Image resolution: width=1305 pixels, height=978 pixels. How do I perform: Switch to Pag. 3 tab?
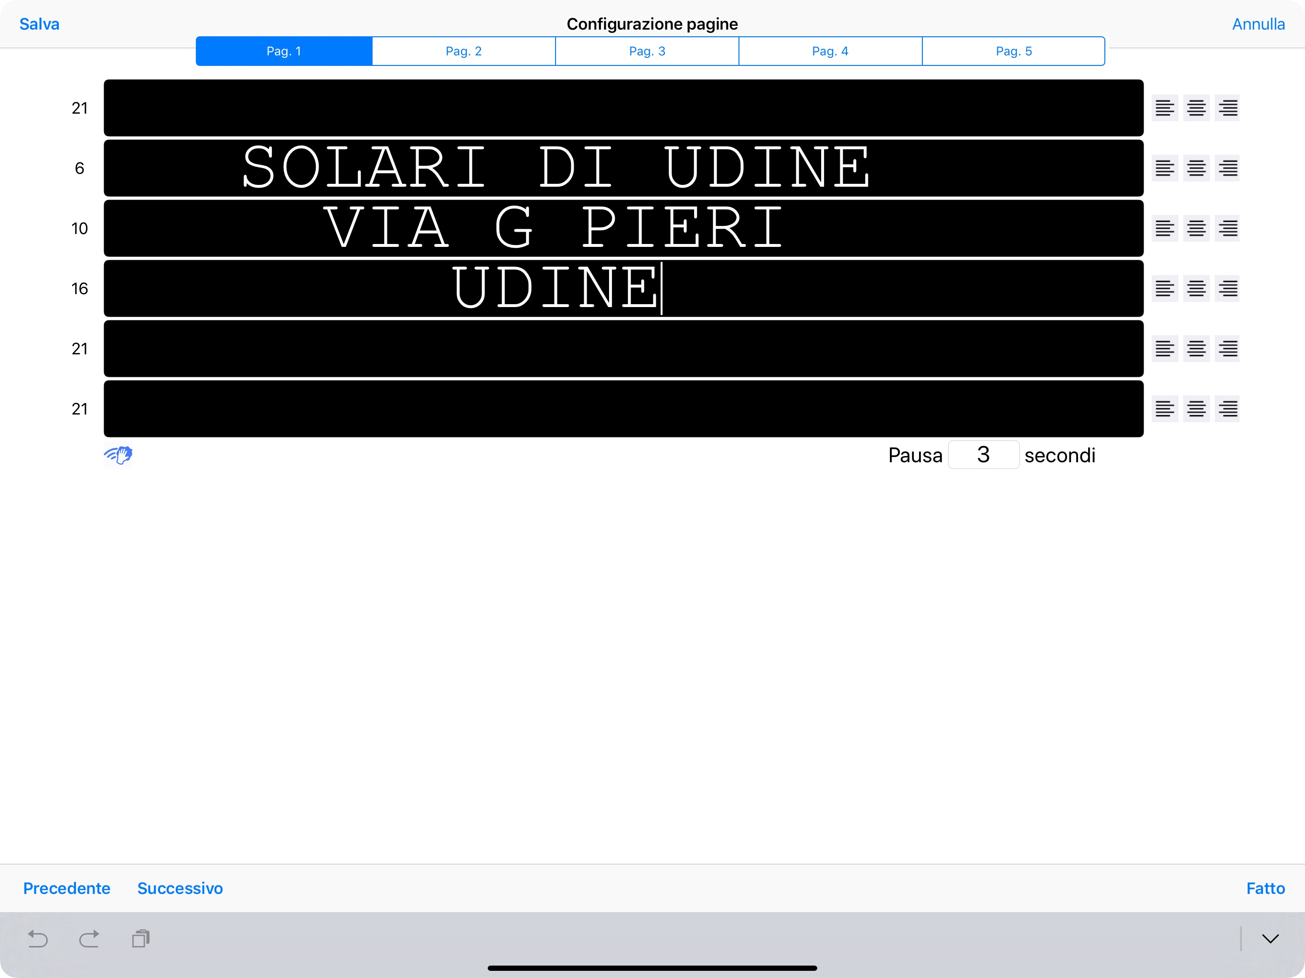tap(647, 51)
